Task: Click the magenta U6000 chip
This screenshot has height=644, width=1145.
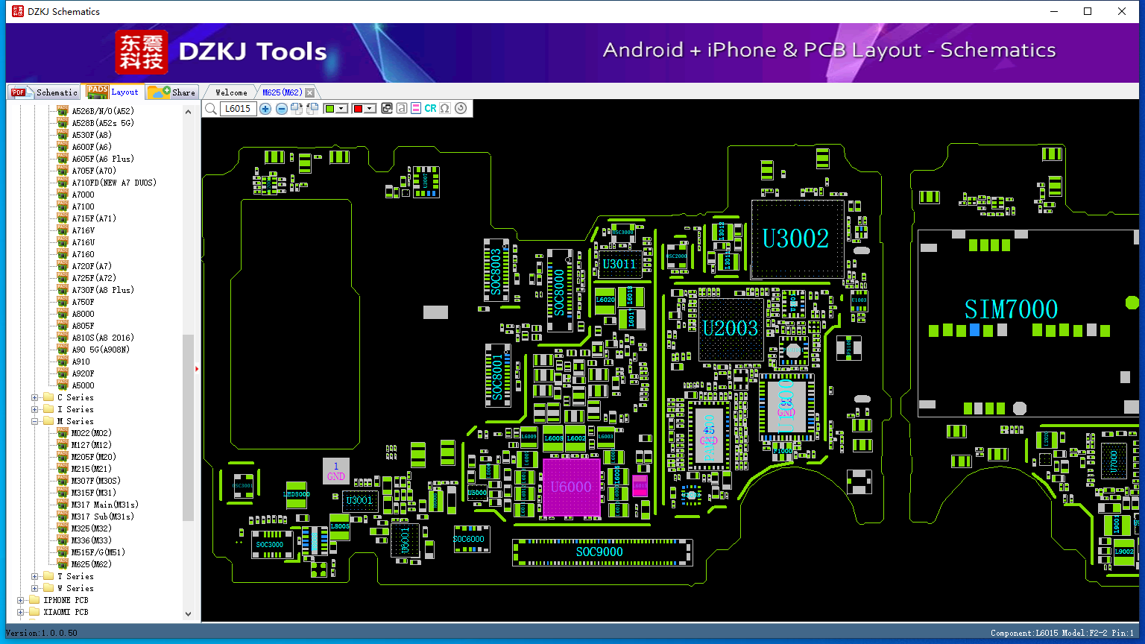Action: 572,487
